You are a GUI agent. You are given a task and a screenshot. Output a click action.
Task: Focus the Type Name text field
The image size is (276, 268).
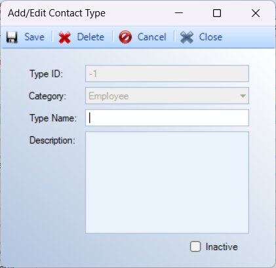tap(167, 118)
